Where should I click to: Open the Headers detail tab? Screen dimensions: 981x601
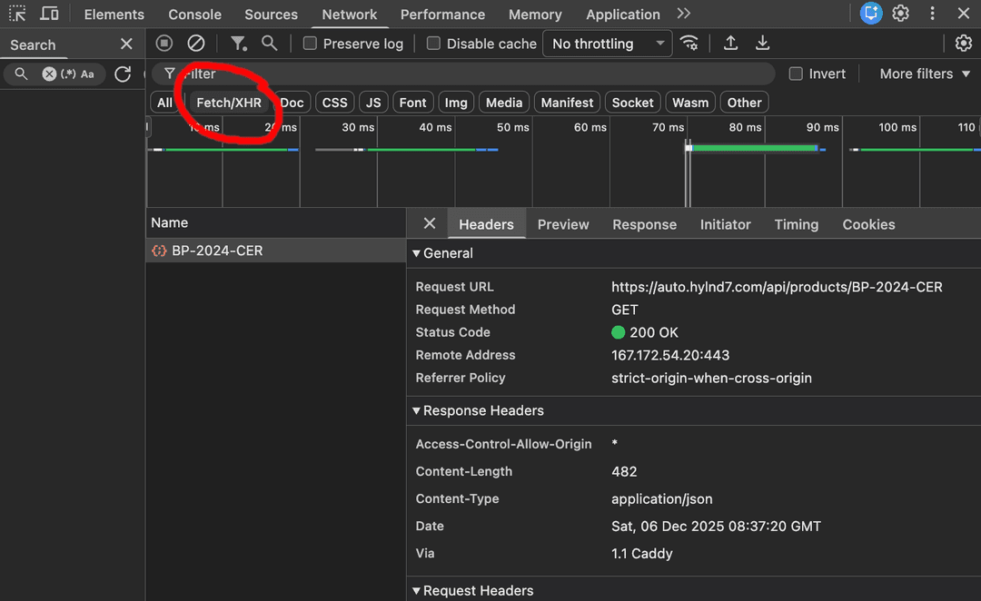486,224
